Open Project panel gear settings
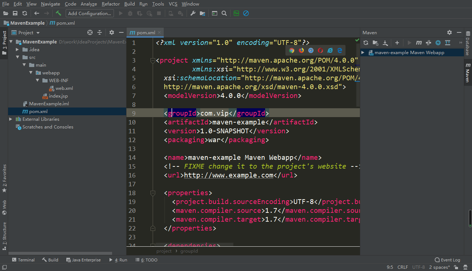This screenshot has height=271, width=472. pyautogui.click(x=112, y=32)
